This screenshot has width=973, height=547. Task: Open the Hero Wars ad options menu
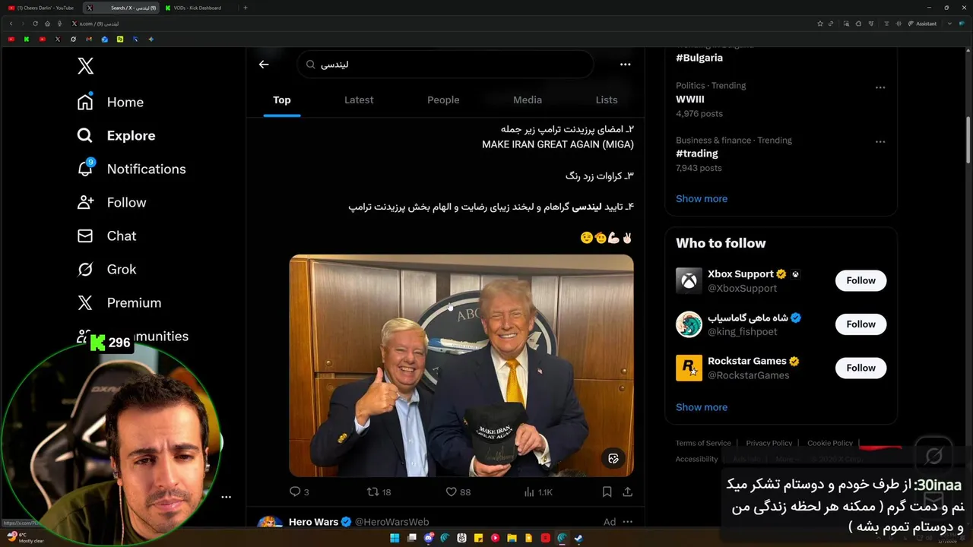(x=628, y=522)
